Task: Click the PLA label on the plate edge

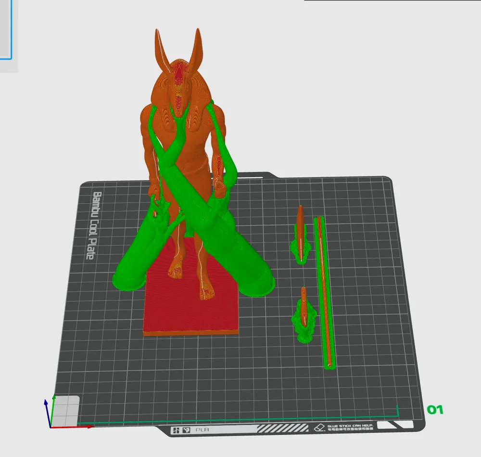Action: pos(202,430)
